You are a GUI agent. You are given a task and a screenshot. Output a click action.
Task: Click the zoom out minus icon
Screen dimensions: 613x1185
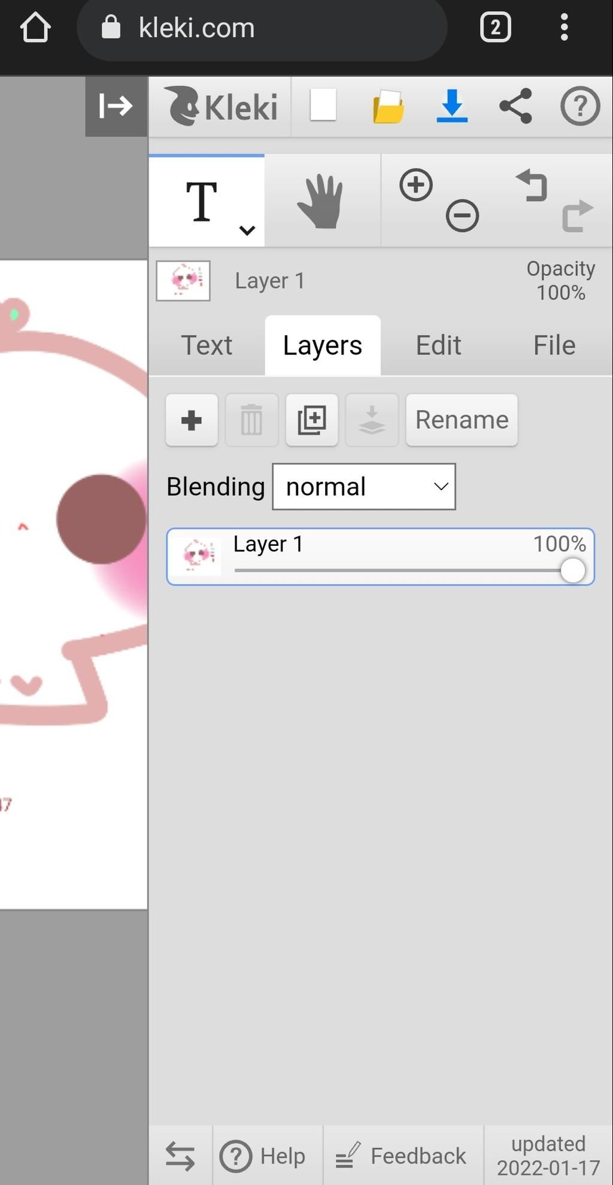[462, 215]
